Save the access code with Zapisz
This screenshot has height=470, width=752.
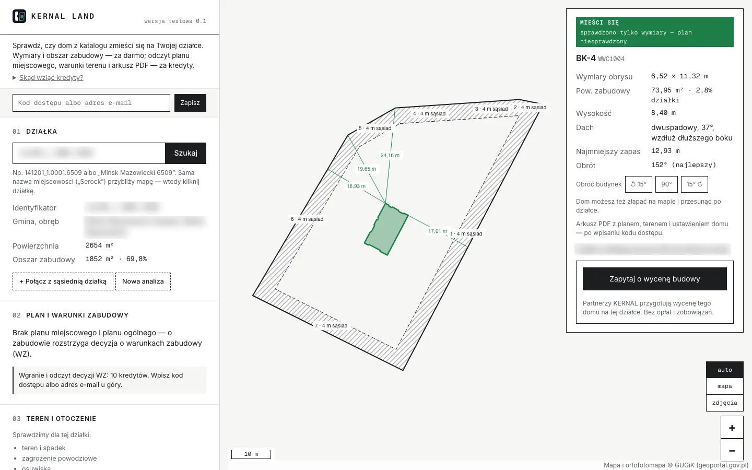tap(190, 103)
